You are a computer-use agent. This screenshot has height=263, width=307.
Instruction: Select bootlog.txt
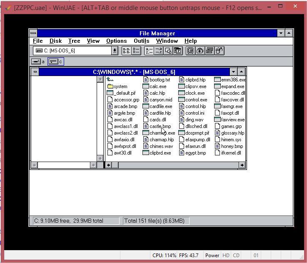click(157, 80)
